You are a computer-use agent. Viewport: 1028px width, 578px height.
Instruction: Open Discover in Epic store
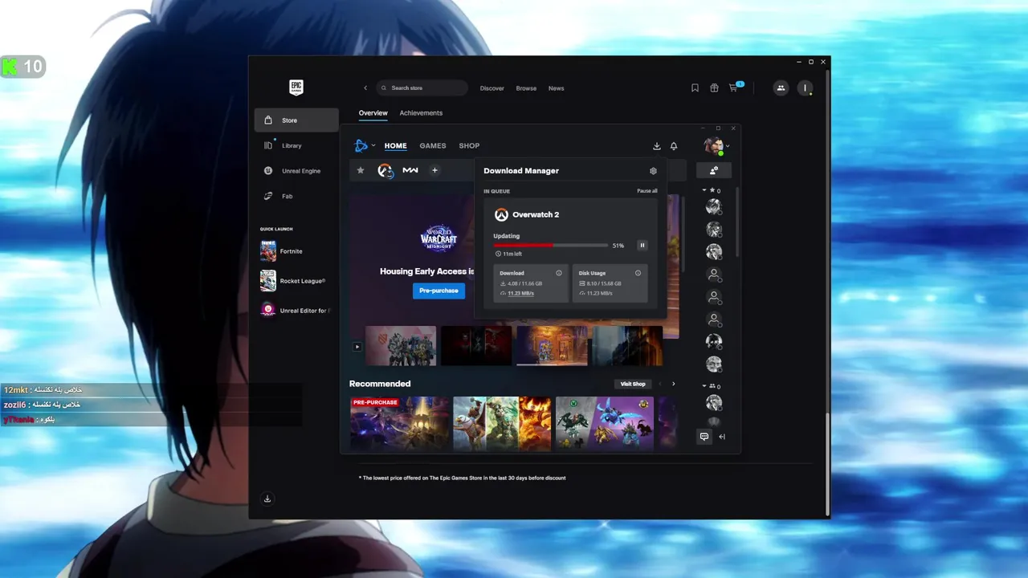point(492,88)
